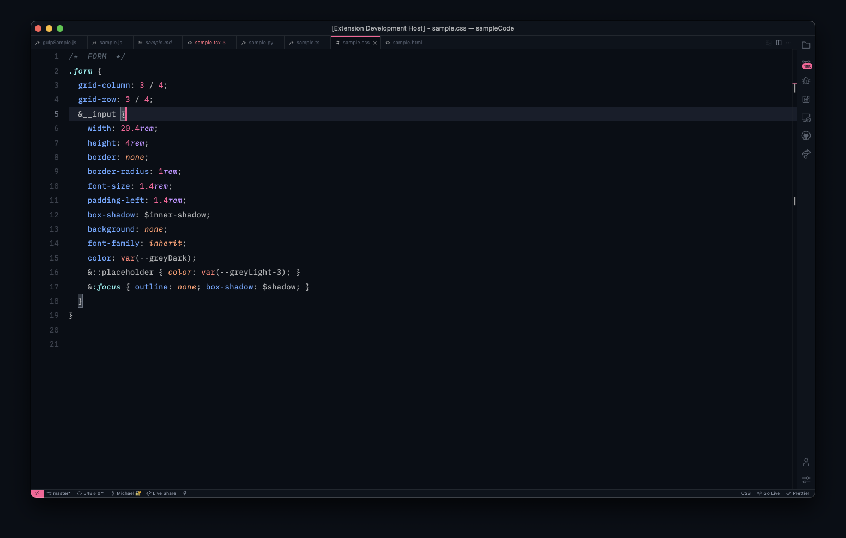Image resolution: width=846 pixels, height=538 pixels.
Task: Open the master branch picker in status bar
Action: coord(59,493)
